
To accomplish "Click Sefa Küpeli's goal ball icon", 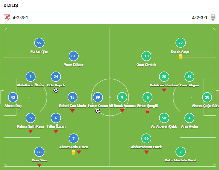I will (56, 90).
